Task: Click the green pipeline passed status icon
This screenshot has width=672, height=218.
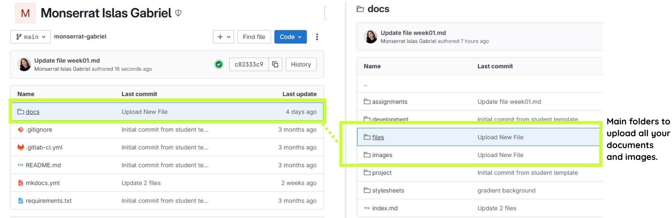Action: point(219,64)
